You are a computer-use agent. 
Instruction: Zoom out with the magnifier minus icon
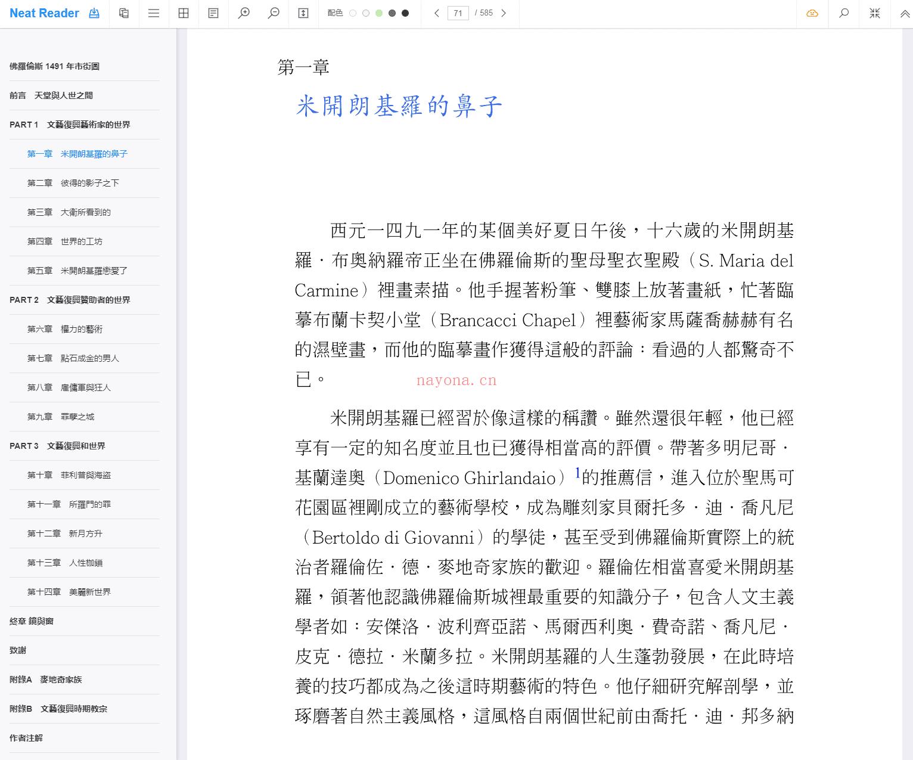coord(274,13)
